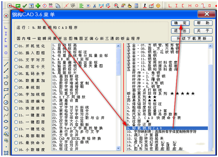Screen dimensions: 218x157
Task: Click left list scrollbar up arrow
Action: (x=118, y=46)
